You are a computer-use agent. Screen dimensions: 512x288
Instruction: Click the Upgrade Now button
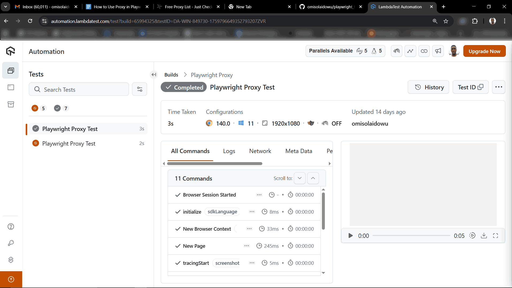[x=484, y=51]
